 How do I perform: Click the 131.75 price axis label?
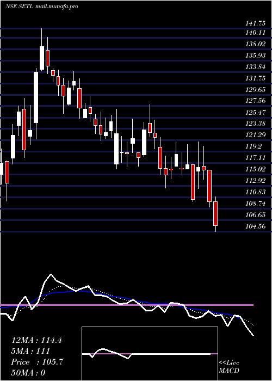(256, 78)
